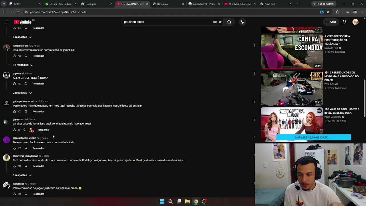
Task: Click the Chrome icon in the taskbar
Action: [196, 201]
